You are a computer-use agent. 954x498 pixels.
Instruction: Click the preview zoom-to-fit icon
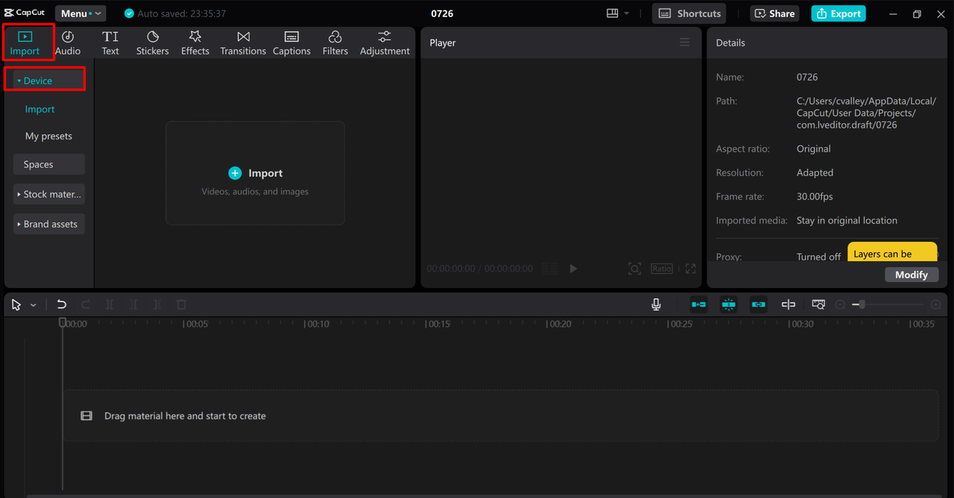point(634,269)
